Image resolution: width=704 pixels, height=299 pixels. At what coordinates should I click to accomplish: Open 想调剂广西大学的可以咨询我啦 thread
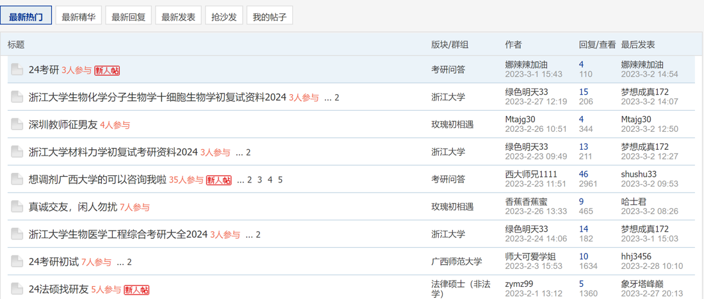click(97, 180)
